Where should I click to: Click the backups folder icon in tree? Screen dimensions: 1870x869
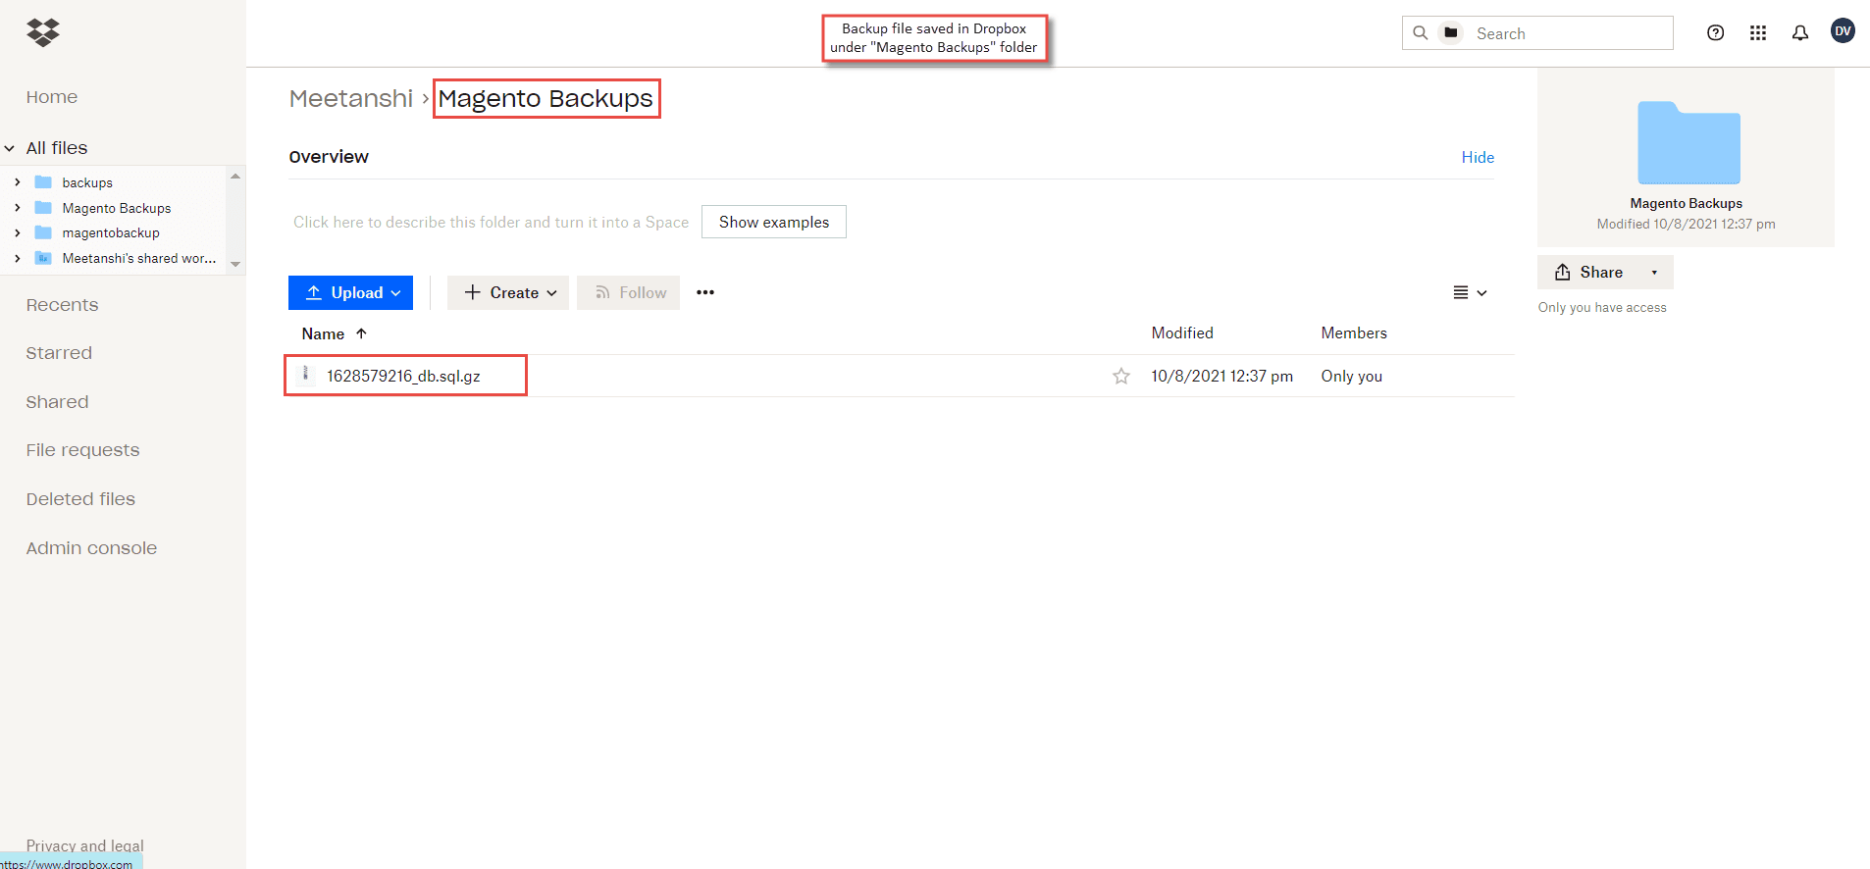coord(43,182)
